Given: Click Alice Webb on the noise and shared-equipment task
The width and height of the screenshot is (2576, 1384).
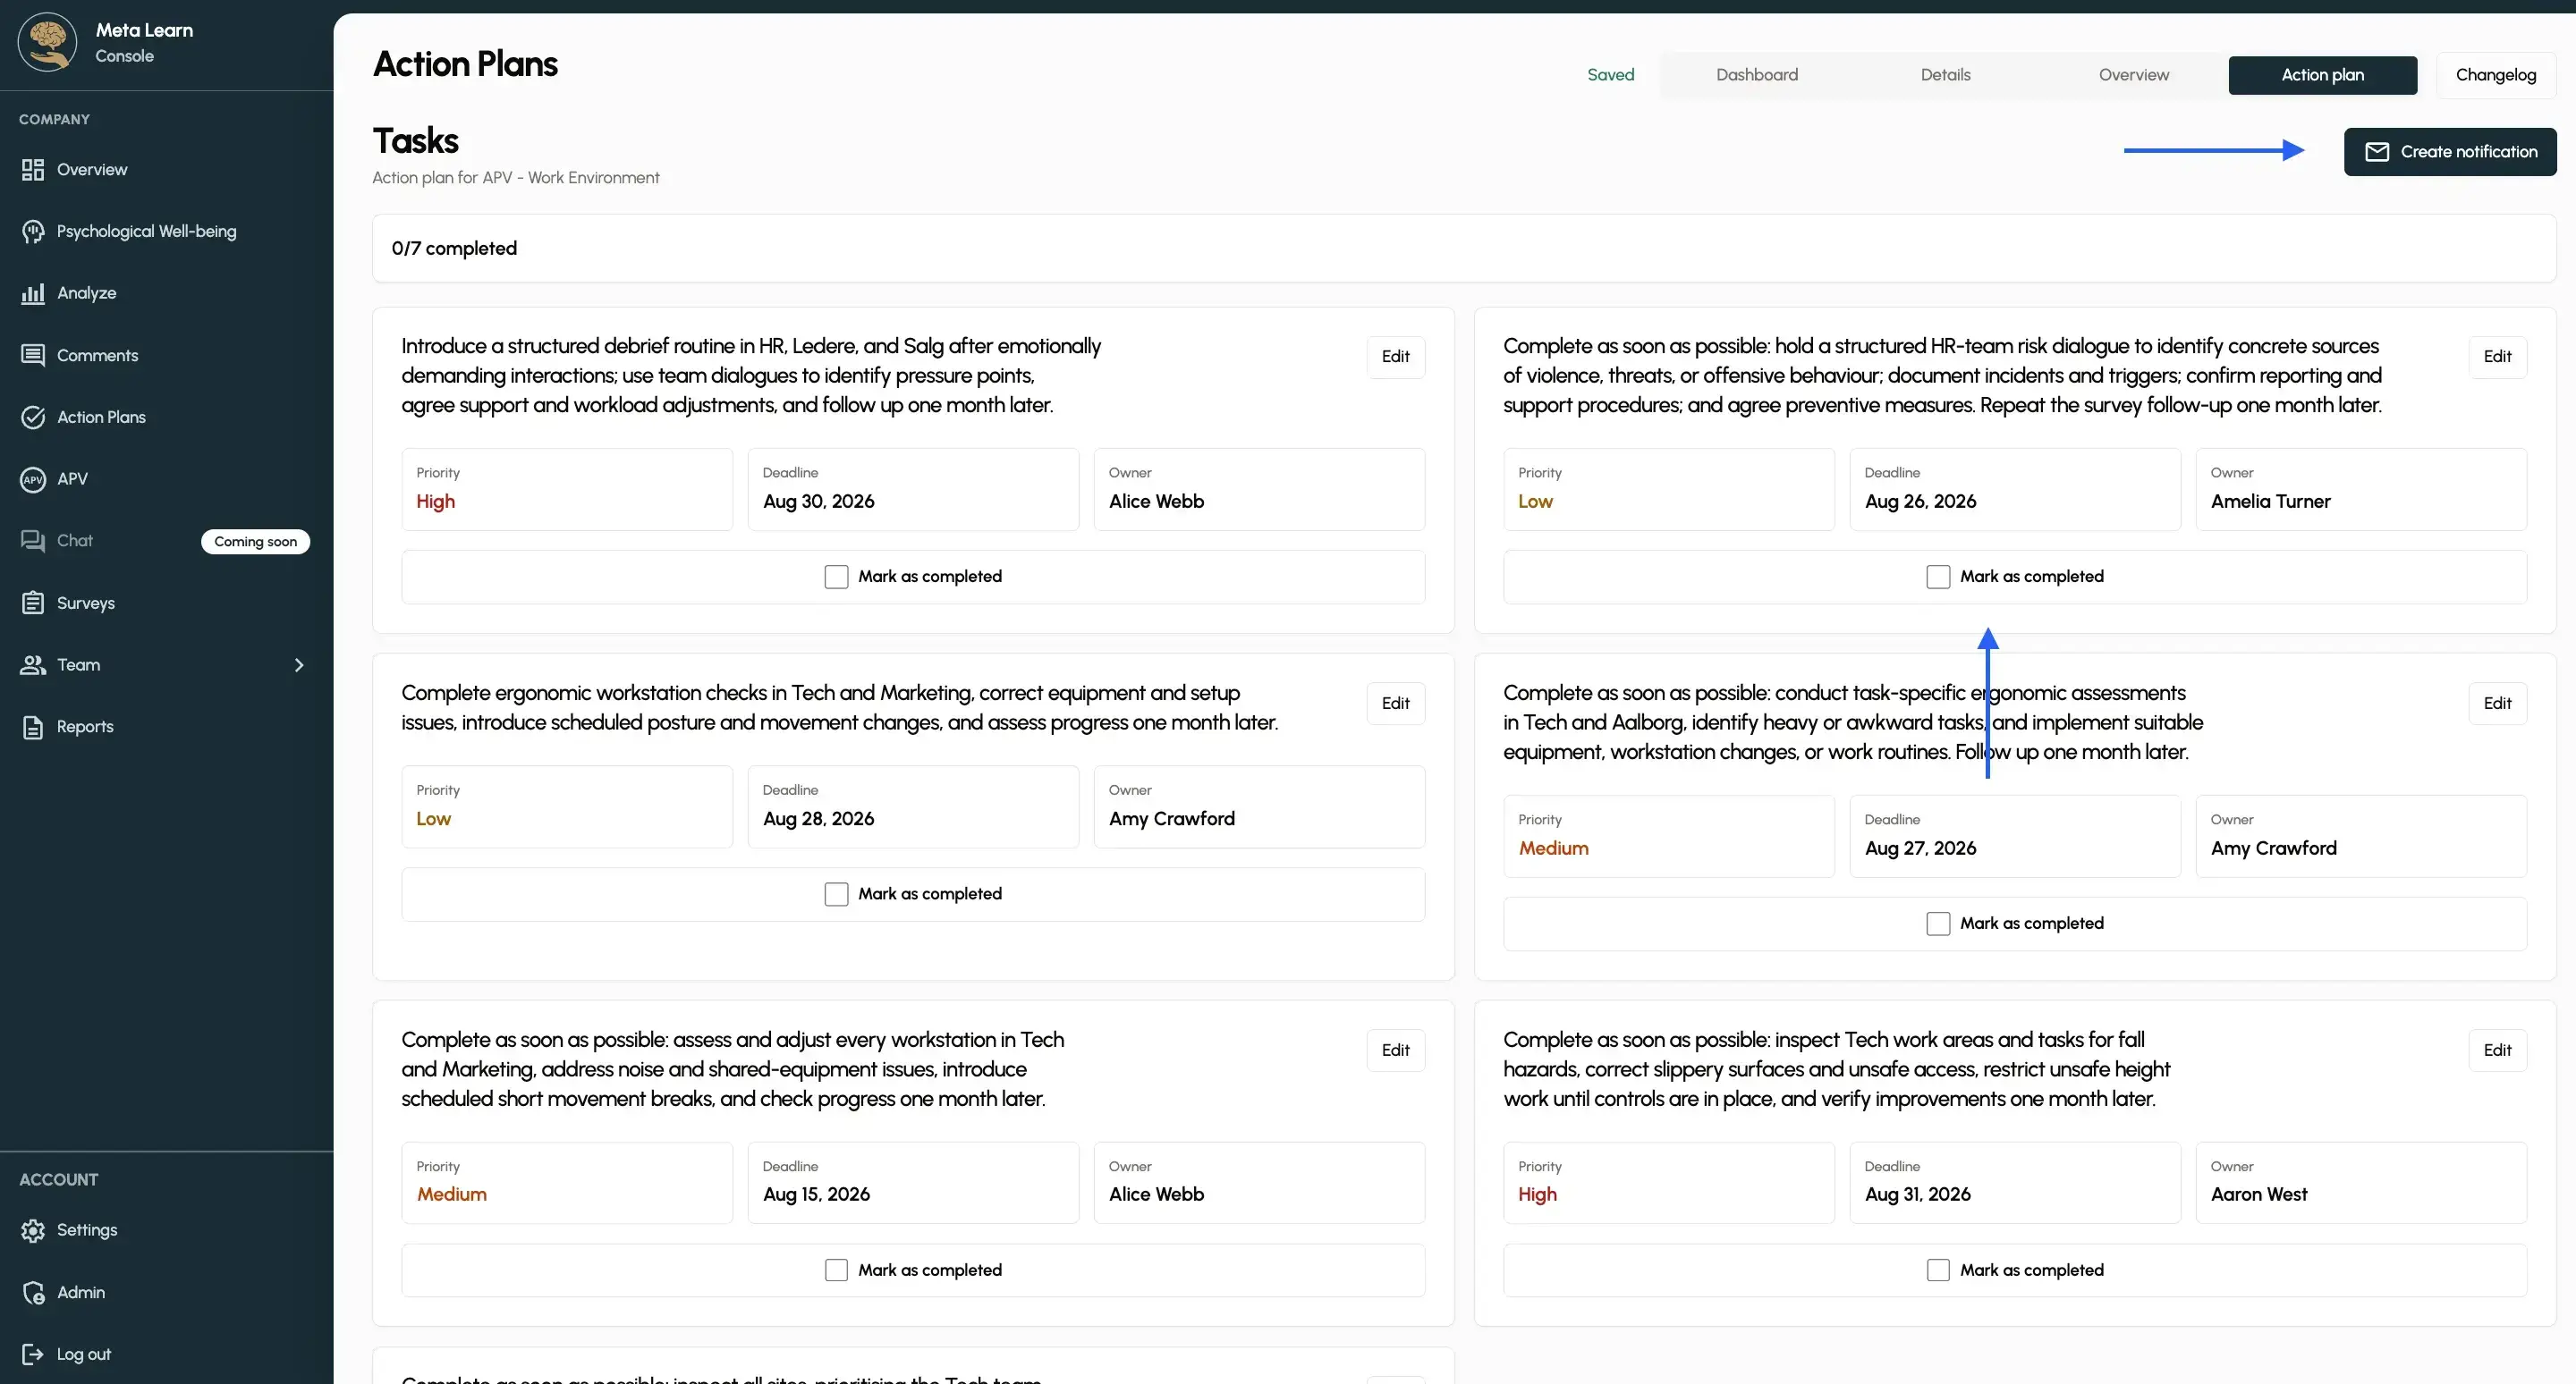Looking at the screenshot, I should pyautogui.click(x=1259, y=1183).
